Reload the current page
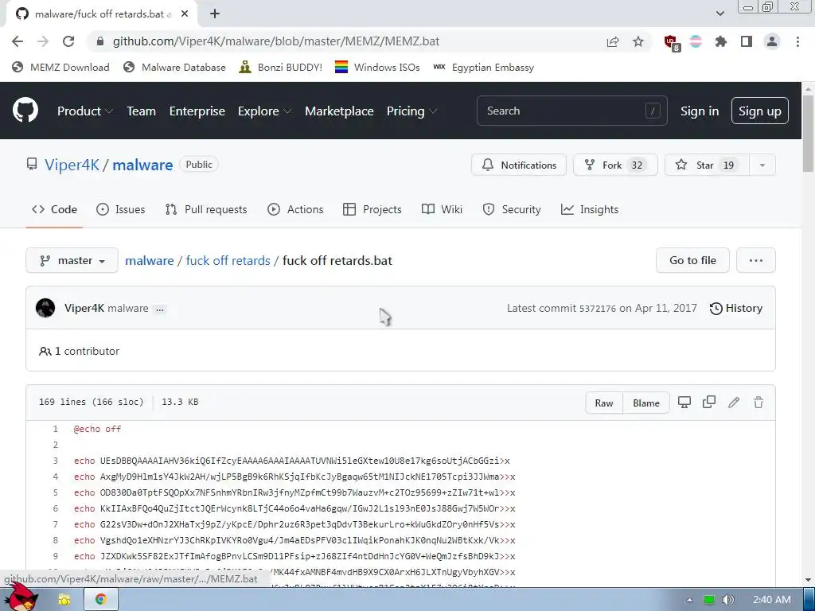Viewport: 815px width, 611px height. [x=68, y=41]
